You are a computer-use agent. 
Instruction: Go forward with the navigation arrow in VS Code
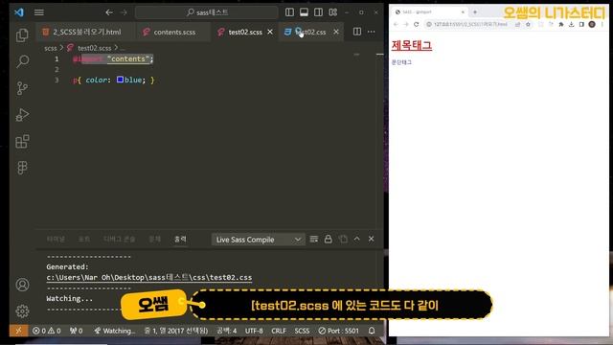click(x=124, y=12)
